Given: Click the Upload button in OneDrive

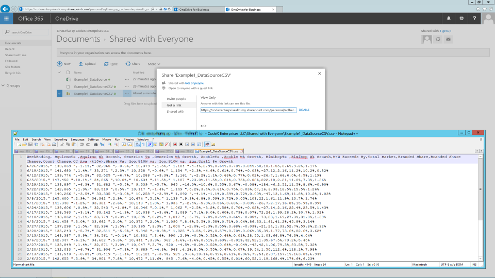Looking at the screenshot, I should pyautogui.click(x=87, y=64).
